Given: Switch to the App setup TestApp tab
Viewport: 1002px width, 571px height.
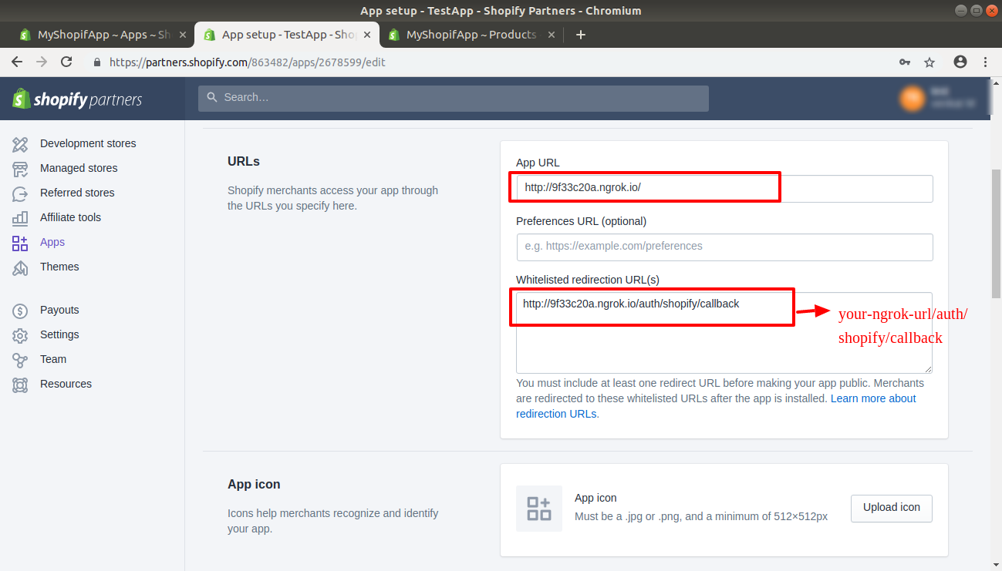Looking at the screenshot, I should click(x=287, y=35).
